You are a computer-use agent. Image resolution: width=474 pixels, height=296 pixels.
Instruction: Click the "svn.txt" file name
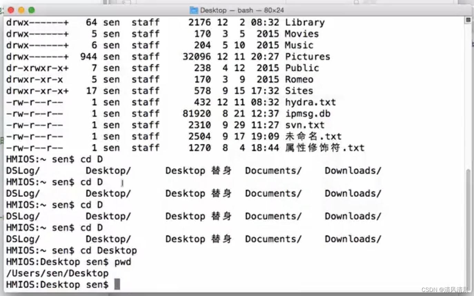[305, 125]
